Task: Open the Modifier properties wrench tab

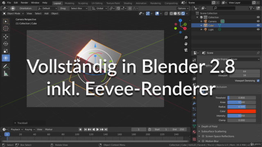Action: 194,103
